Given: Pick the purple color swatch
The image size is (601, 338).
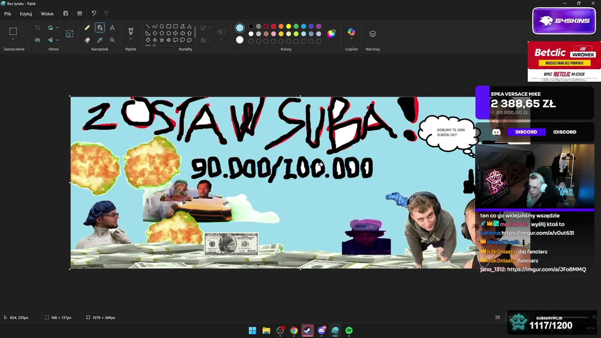Looking at the screenshot, I should (x=318, y=26).
